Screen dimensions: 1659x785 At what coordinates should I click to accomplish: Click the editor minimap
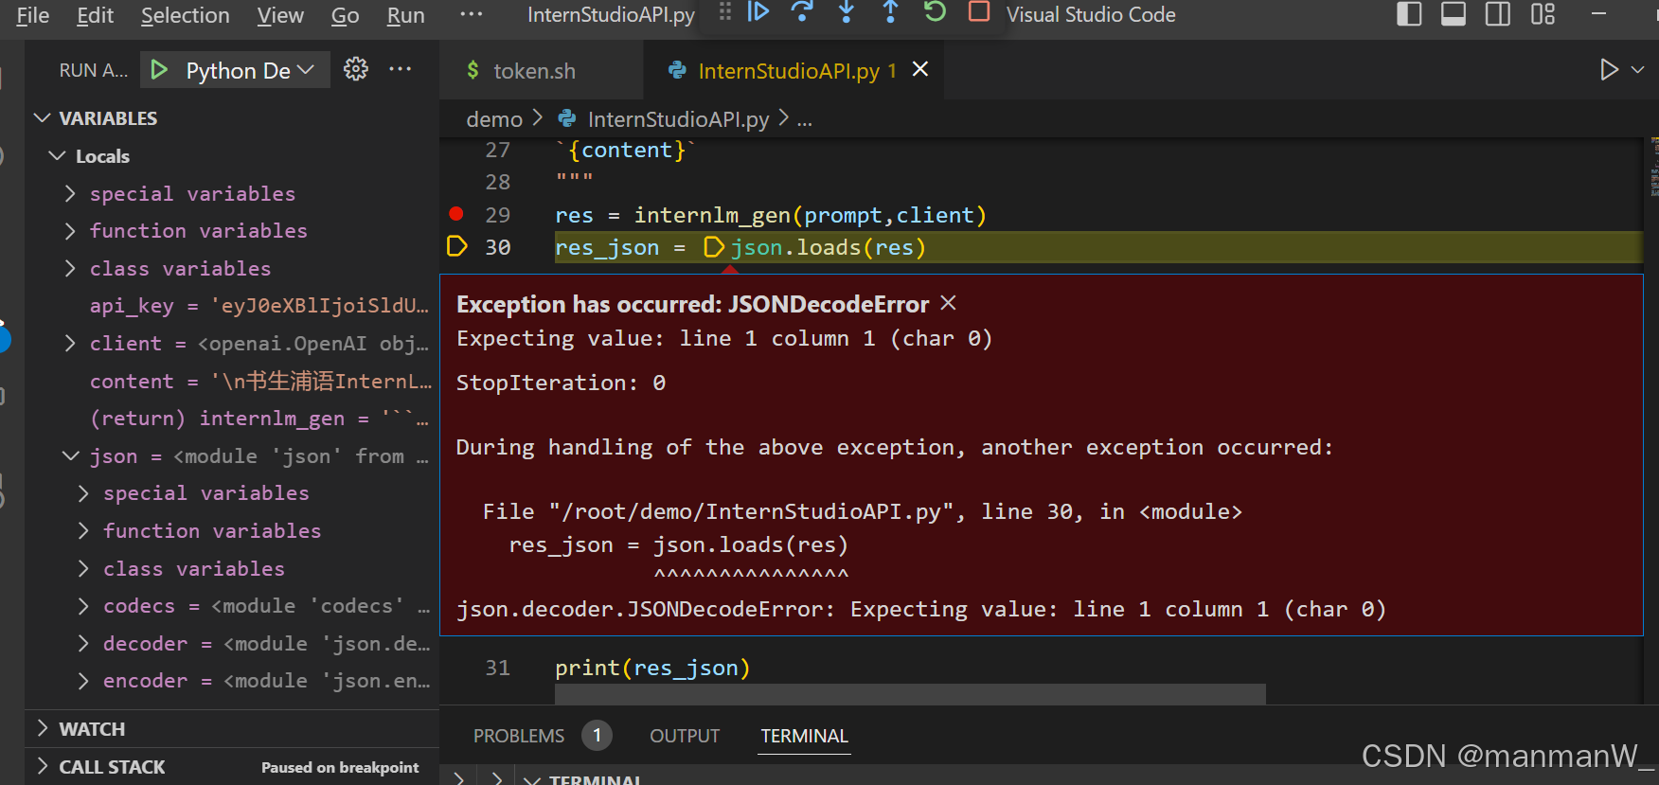pos(1653,167)
